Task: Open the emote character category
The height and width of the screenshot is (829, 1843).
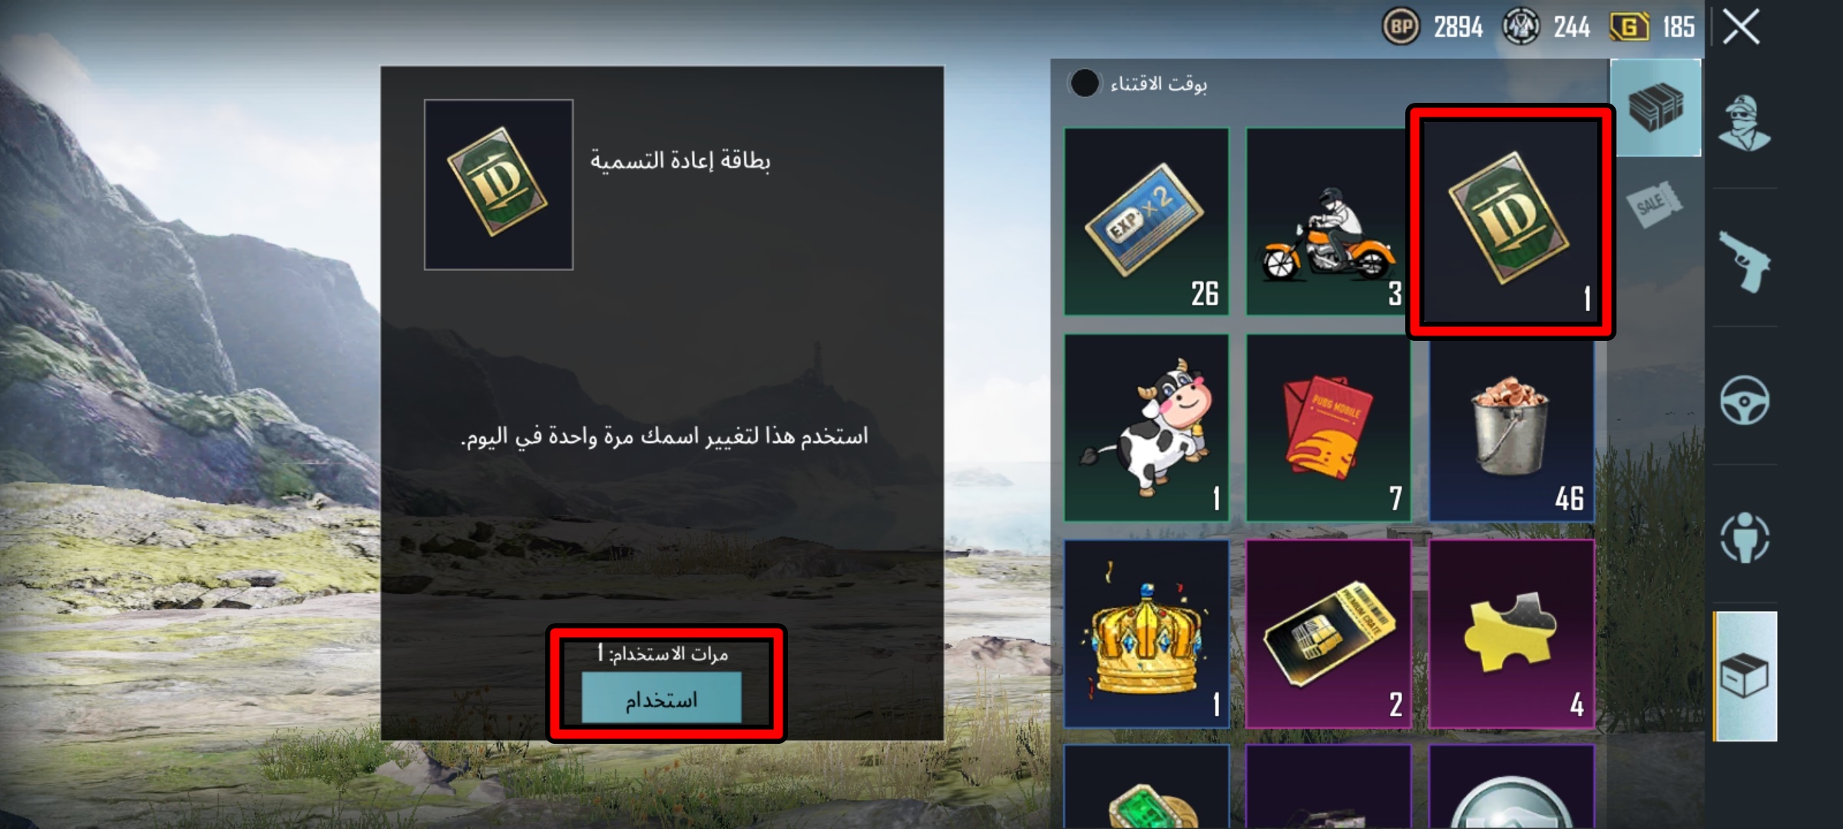Action: [x=1744, y=537]
